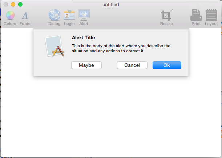Select the Alert monitor icon in the toolbar
Screen dimensions: 222x158
click(x=84, y=15)
